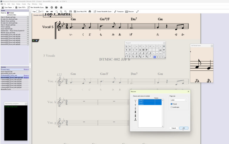
Task: Open the Play menu
Action: pos(29,4)
